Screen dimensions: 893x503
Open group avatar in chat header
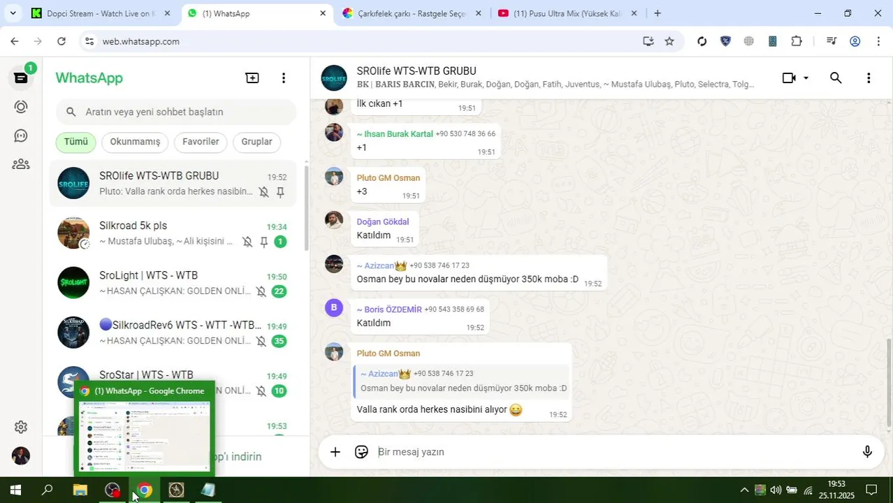pyautogui.click(x=334, y=78)
